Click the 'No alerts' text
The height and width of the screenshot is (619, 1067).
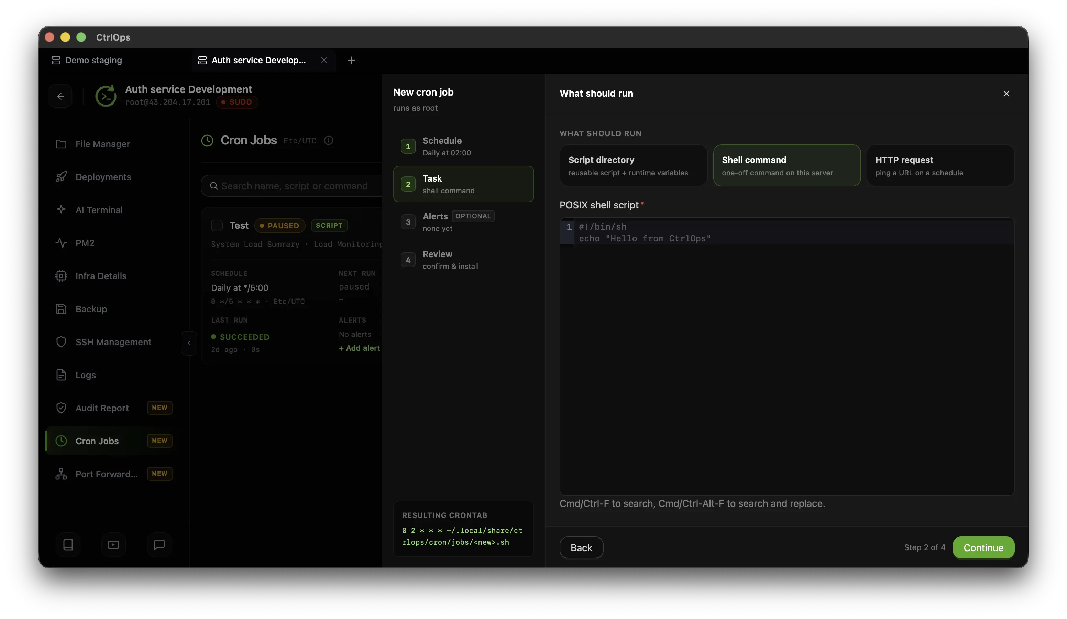(x=355, y=334)
